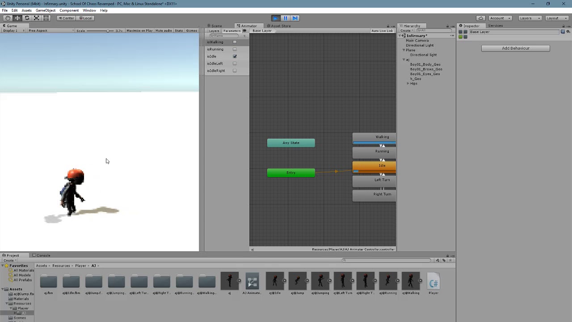Select the Scale tool in the toolbar
572x322 pixels.
[x=37, y=18]
